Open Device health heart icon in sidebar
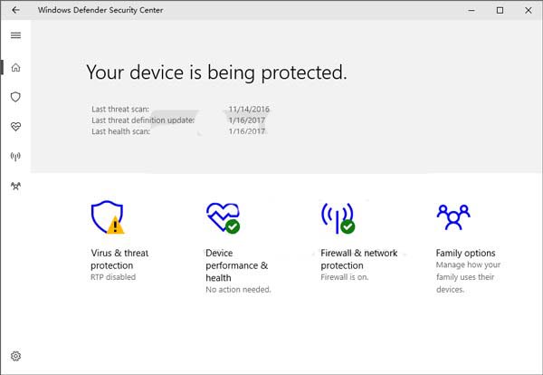543x375 pixels. coord(15,127)
